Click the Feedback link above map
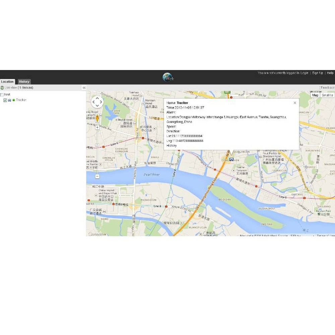 [x=327, y=87]
